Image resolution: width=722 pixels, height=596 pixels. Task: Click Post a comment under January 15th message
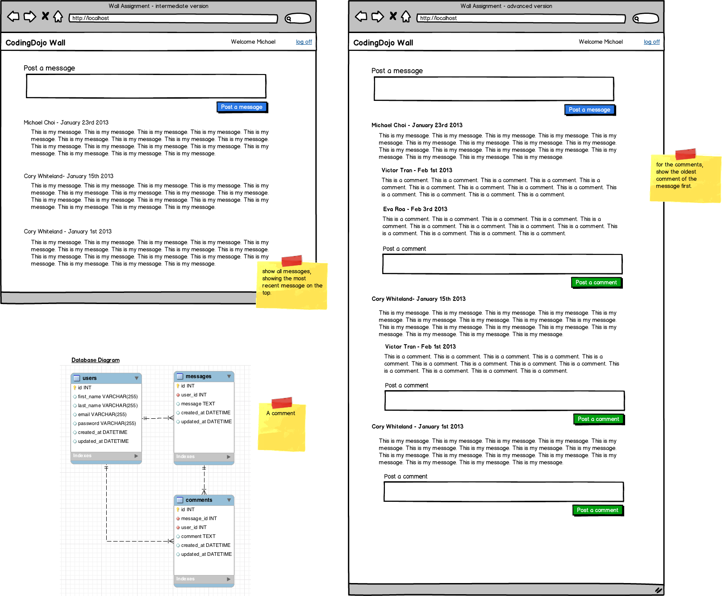pos(599,419)
